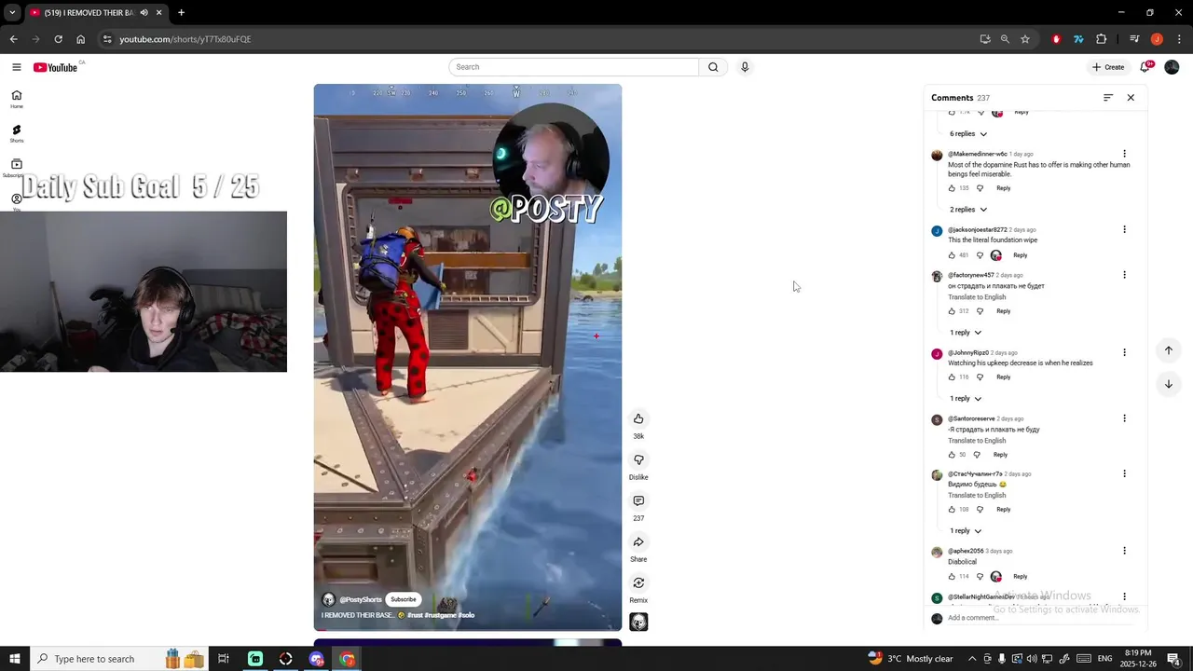Translate factorynew457 comment to English

coord(977,297)
